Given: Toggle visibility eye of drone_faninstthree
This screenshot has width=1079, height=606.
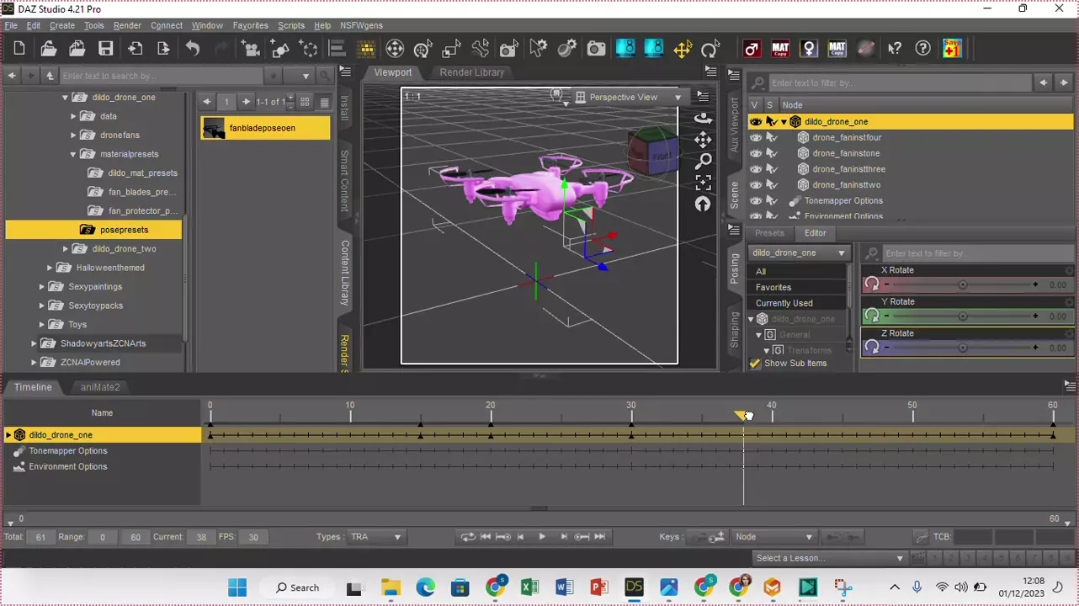Looking at the screenshot, I should [755, 169].
